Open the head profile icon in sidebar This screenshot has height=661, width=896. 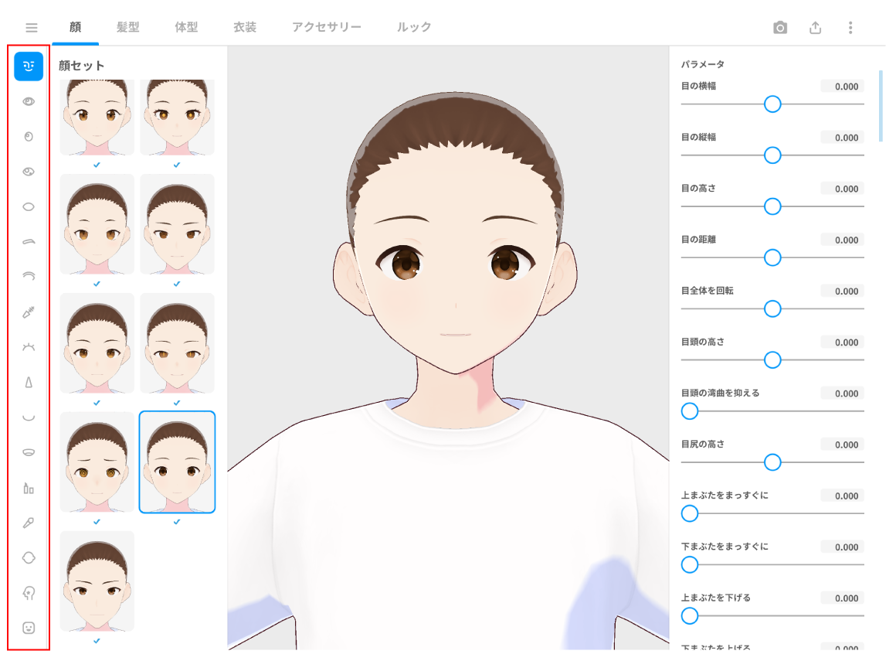pyautogui.click(x=29, y=593)
